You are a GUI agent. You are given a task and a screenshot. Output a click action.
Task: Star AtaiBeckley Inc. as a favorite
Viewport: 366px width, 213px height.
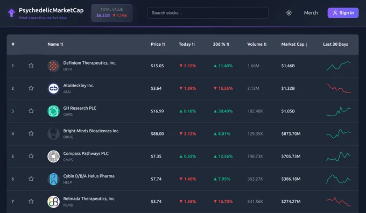coord(31,88)
